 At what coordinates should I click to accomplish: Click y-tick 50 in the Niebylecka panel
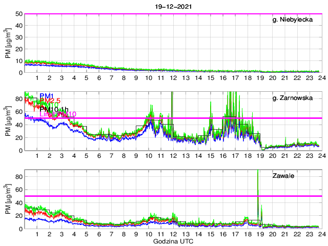[x=19, y=14]
